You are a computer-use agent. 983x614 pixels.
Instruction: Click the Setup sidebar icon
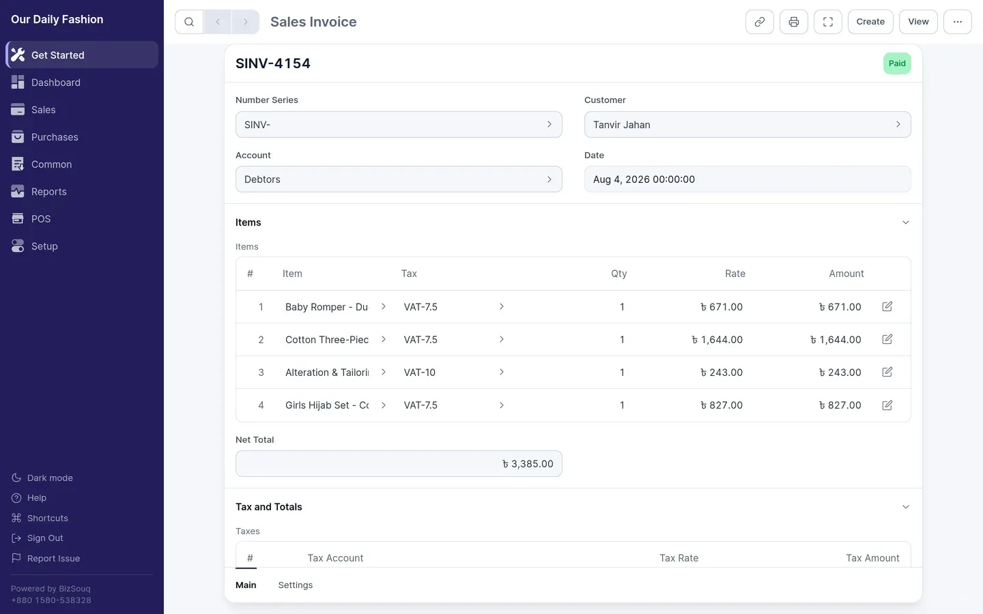[18, 246]
